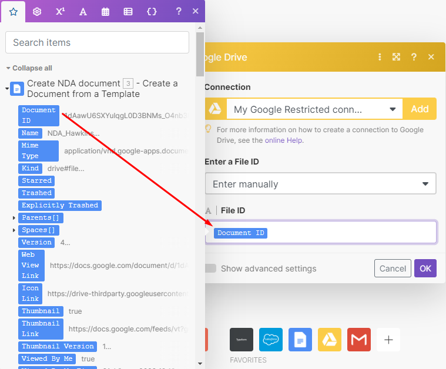Expand the Parents[] array
Image resolution: width=446 pixels, height=369 pixels.
coord(14,218)
